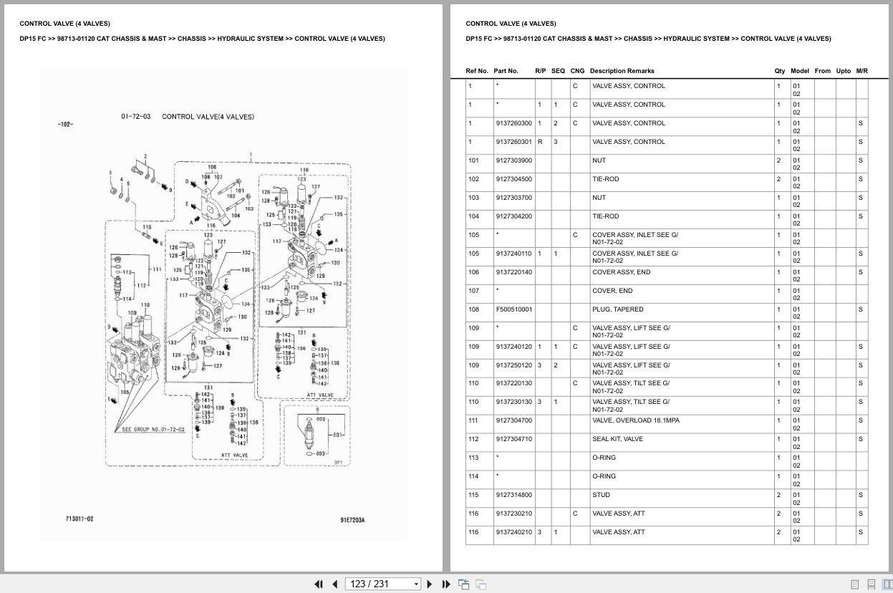893x593 pixels.
Task: Select part number 9127303700
Action: pos(514,198)
